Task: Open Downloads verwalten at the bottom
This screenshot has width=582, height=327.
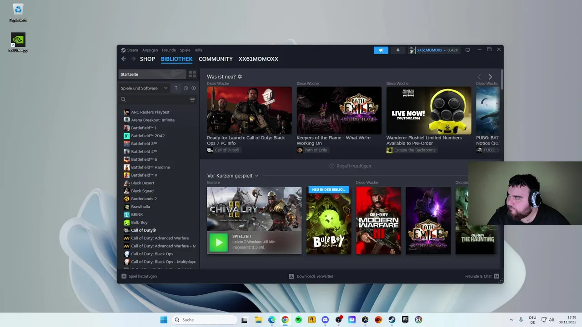Action: [x=311, y=276]
